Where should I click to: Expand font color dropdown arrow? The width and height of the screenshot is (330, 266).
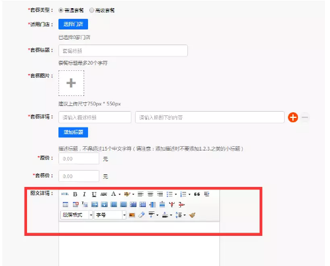tap(119, 194)
